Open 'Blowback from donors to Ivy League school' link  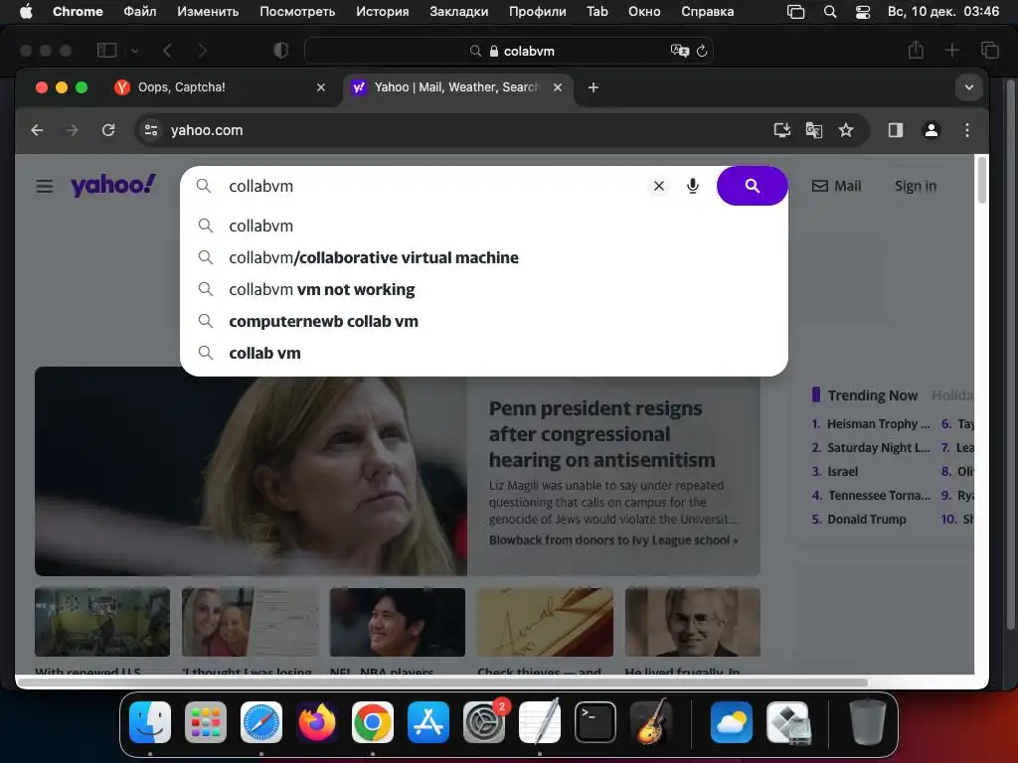(612, 539)
